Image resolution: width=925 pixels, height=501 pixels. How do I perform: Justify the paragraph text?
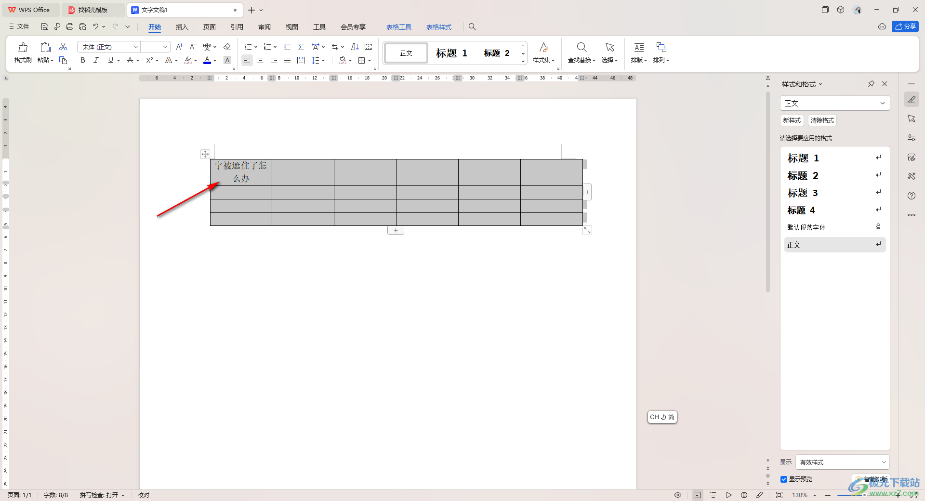[287, 60]
